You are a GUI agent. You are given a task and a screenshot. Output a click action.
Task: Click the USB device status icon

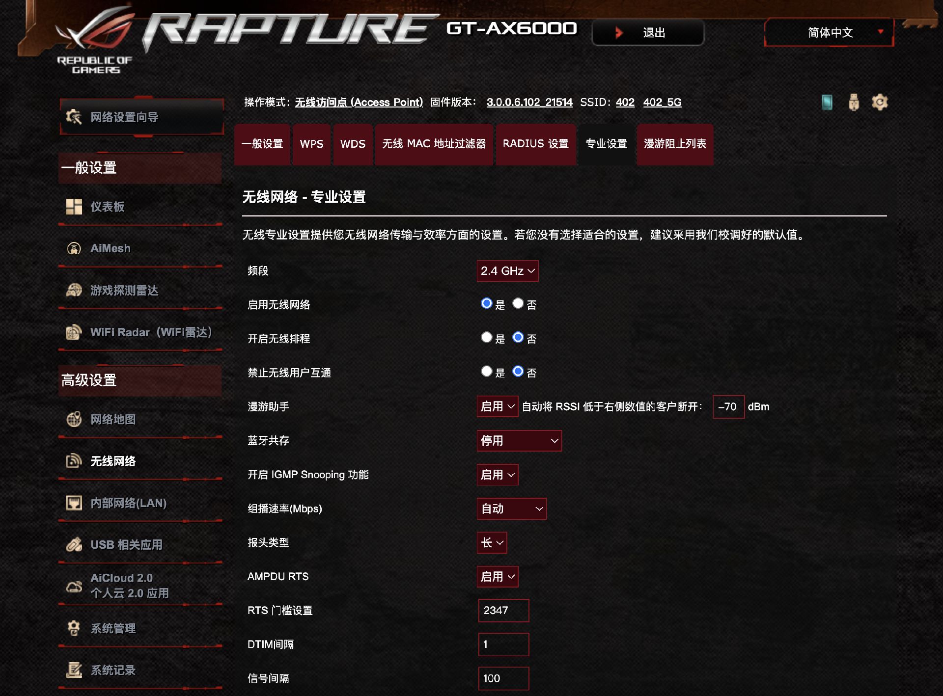854,102
